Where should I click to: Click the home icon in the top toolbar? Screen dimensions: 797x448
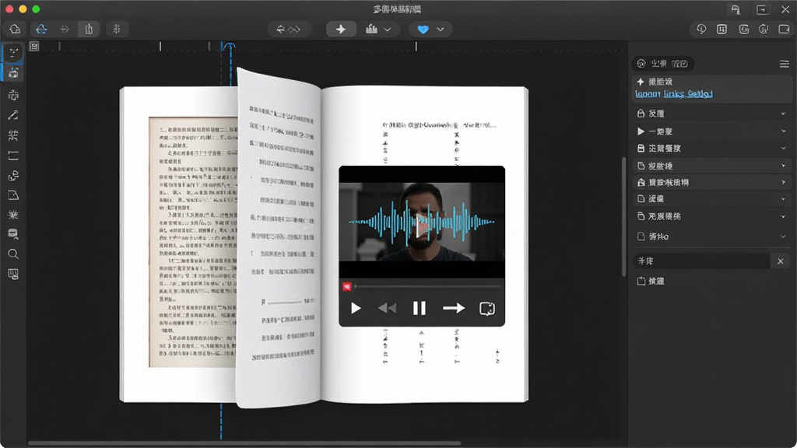(15, 29)
